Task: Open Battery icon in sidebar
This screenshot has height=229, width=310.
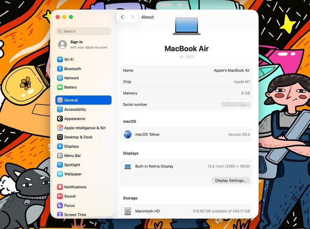Action: [60, 87]
